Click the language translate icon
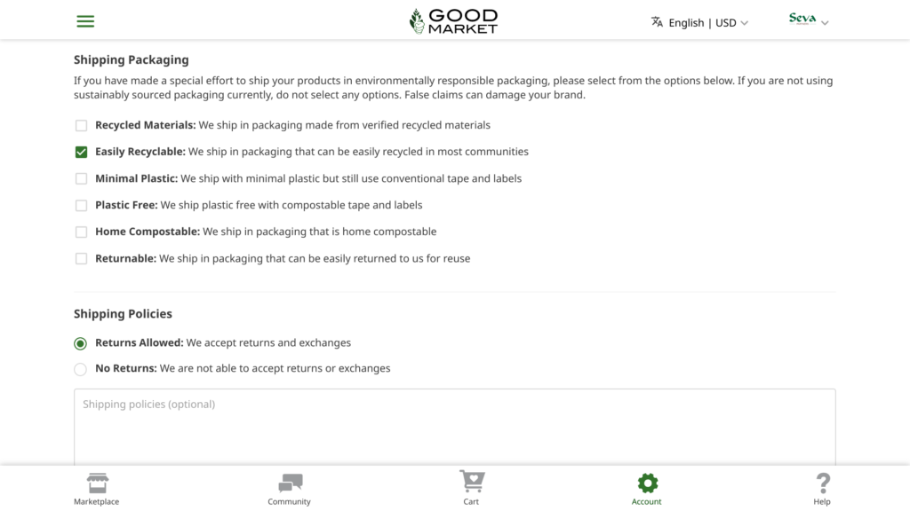Image resolution: width=910 pixels, height=511 pixels. 657,22
